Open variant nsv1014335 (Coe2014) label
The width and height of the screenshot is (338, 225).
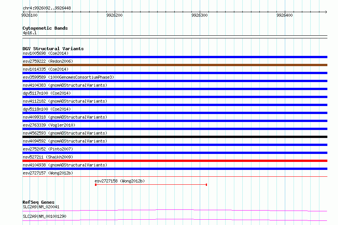coord(46,69)
